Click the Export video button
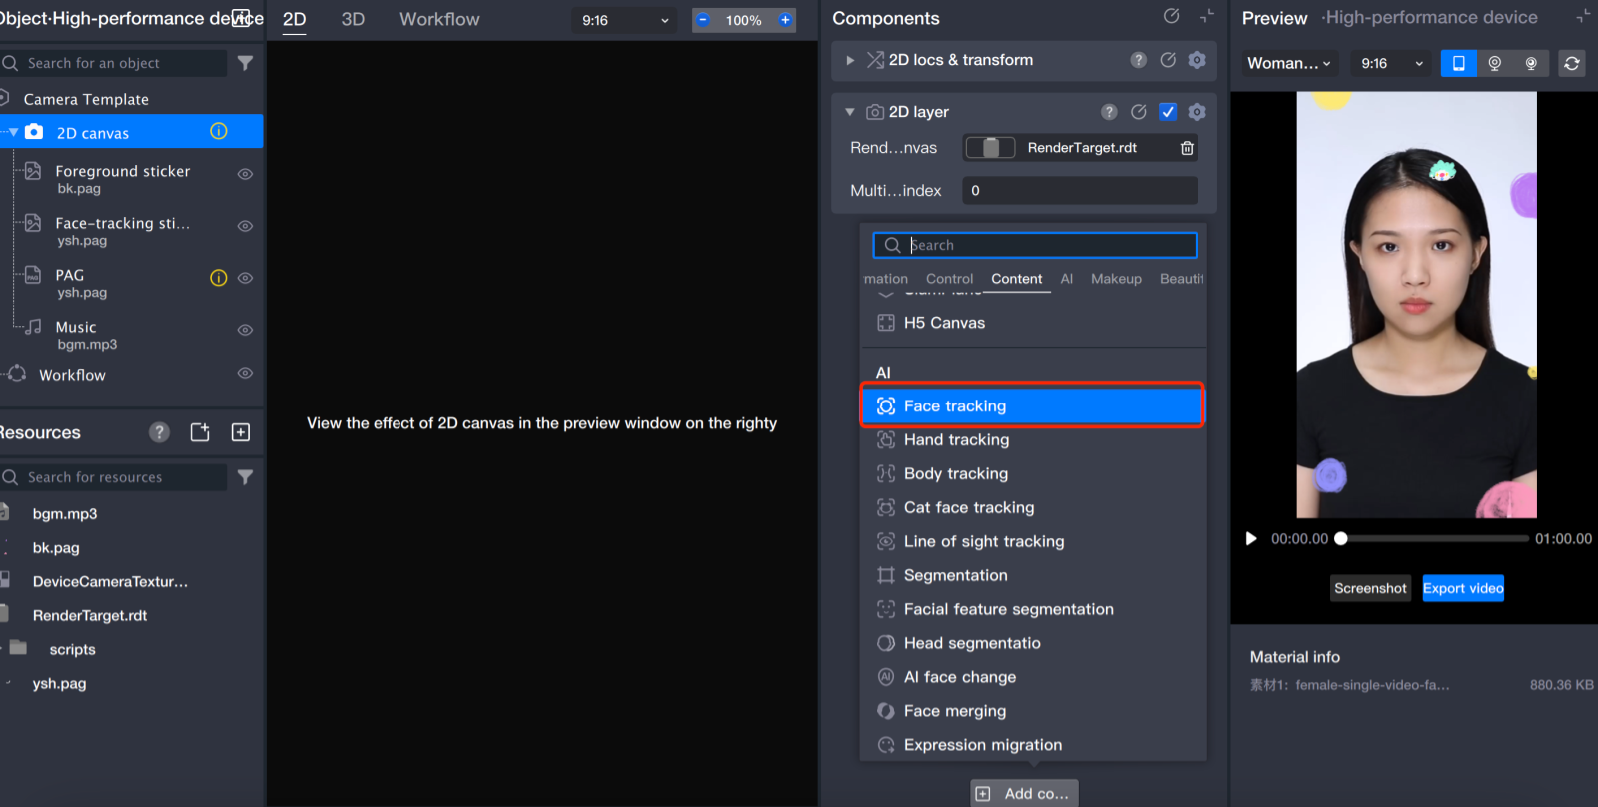The width and height of the screenshot is (1598, 807). coord(1463,588)
